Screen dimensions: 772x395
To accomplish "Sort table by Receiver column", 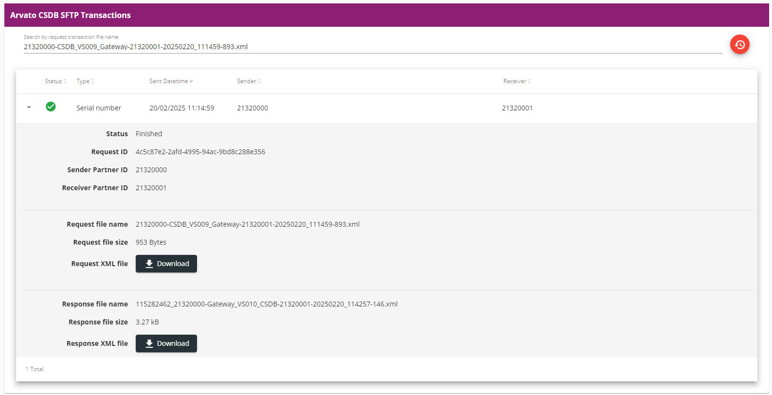I will 517,81.
